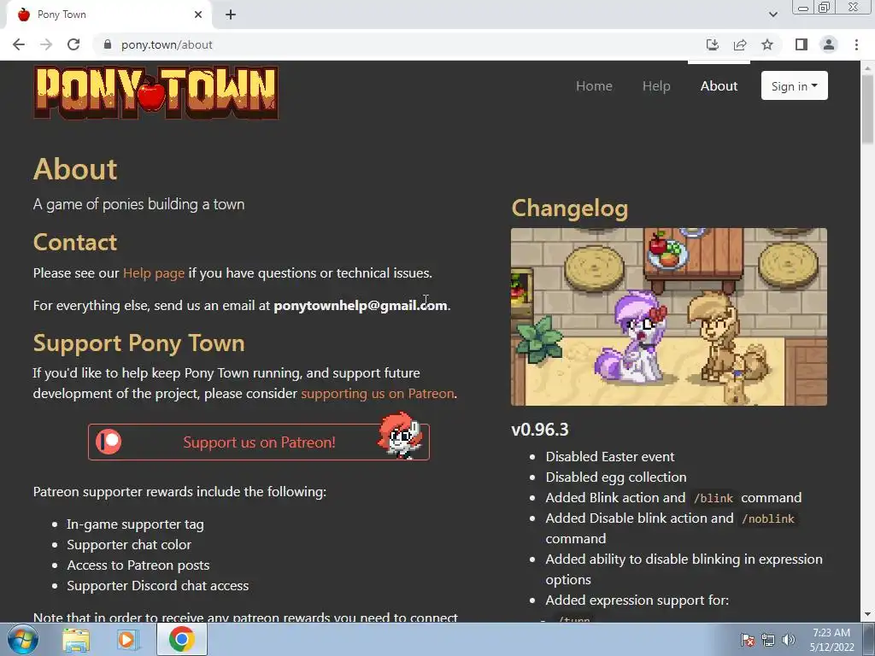Open the side panel icon
Viewport: 875px width, 656px height.
(802, 44)
